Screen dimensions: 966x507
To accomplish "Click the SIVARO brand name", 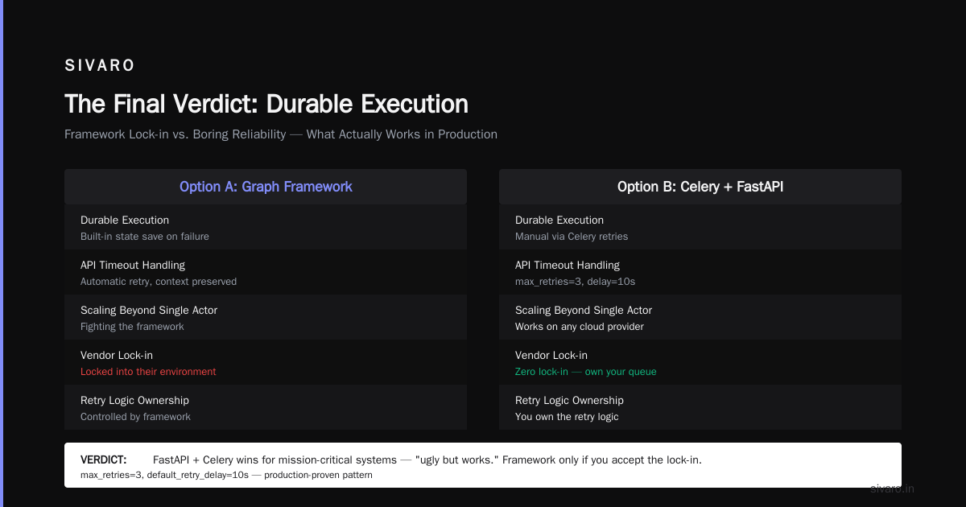I will tap(100, 66).
